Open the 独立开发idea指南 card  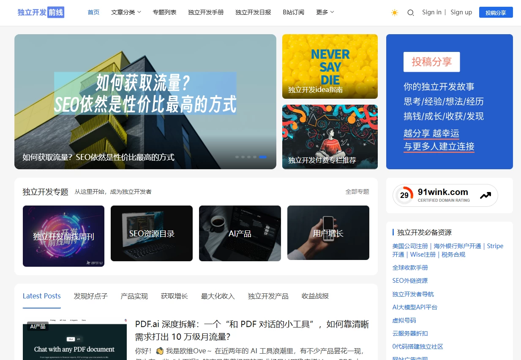pos(330,66)
